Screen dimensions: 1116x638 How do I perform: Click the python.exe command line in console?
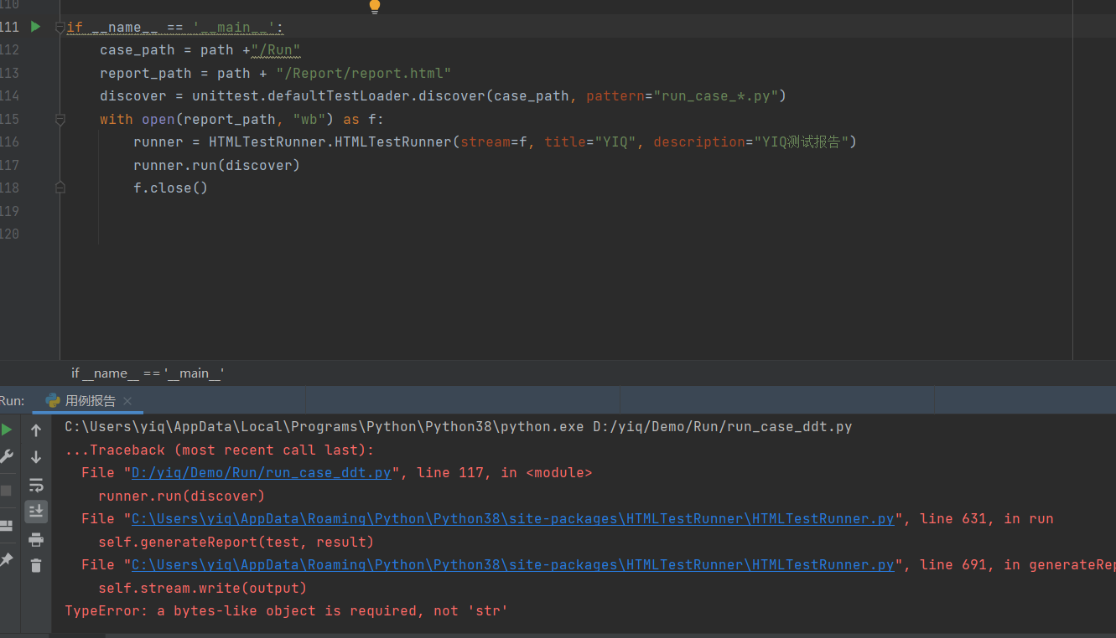(459, 427)
